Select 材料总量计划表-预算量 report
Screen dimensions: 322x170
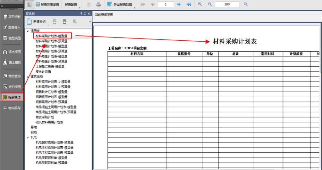51,61
